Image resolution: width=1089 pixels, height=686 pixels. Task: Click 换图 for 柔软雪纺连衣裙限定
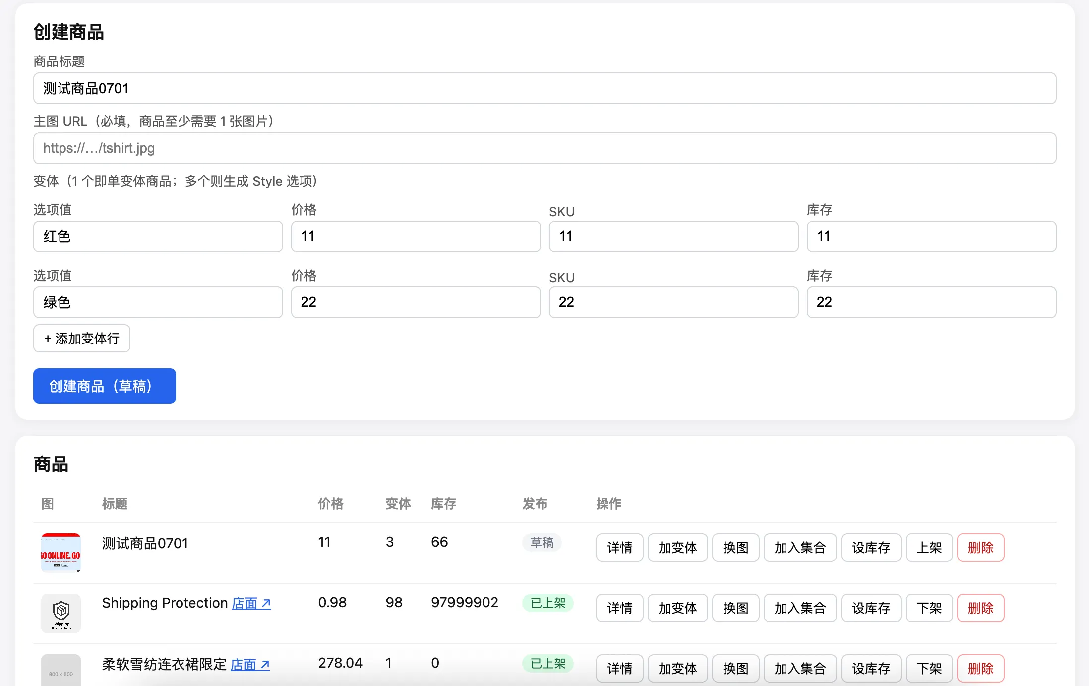coord(736,669)
